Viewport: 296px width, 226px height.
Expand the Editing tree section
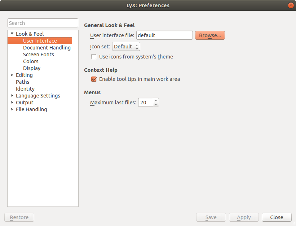12,75
